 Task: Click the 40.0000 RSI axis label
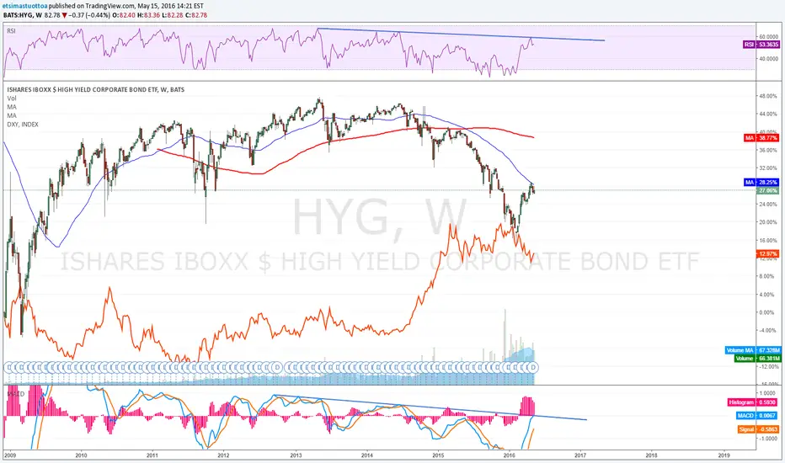(769, 59)
